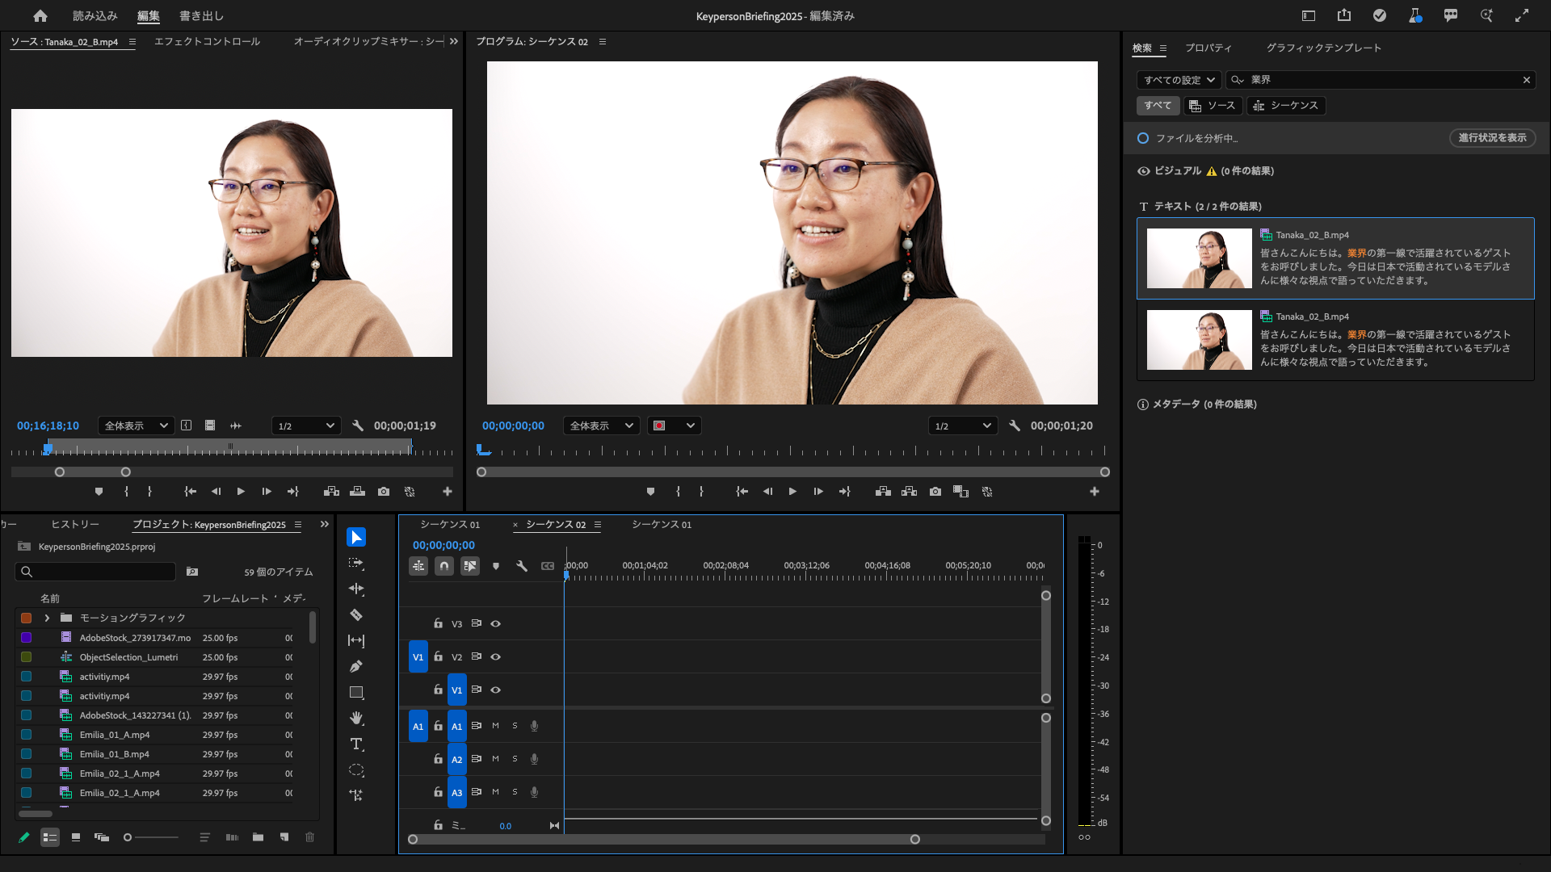Toggle lock on V3 track

438,623
